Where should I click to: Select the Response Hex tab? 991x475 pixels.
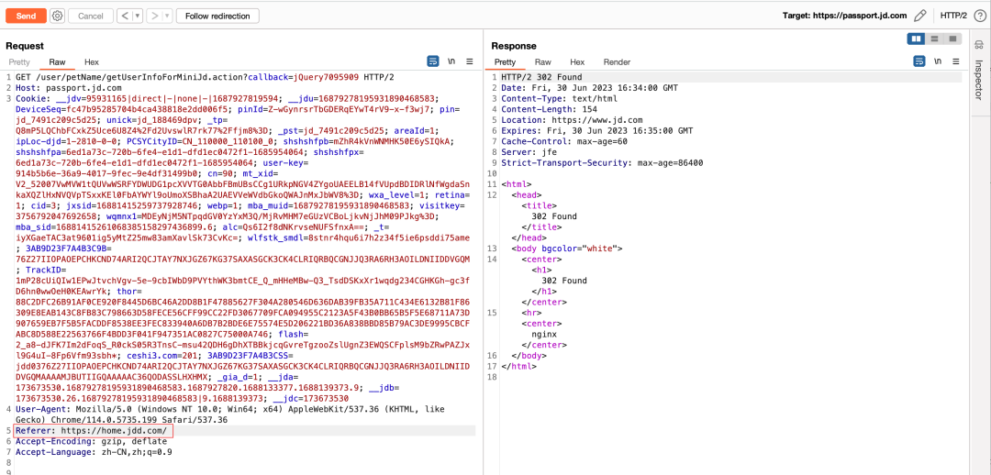577,62
